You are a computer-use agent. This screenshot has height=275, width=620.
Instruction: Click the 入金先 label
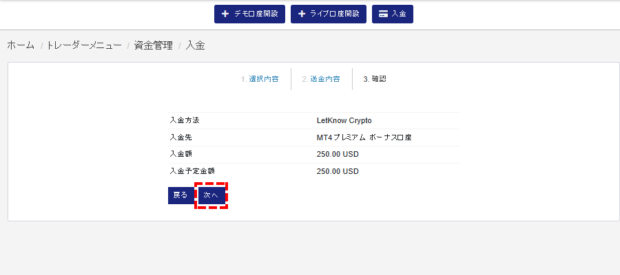coord(180,137)
